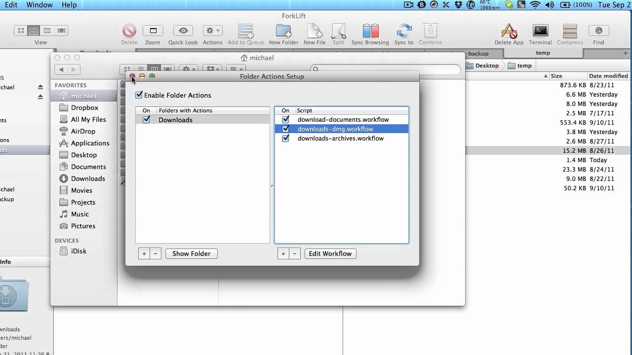Click the Split toolbar icon

tap(338, 31)
